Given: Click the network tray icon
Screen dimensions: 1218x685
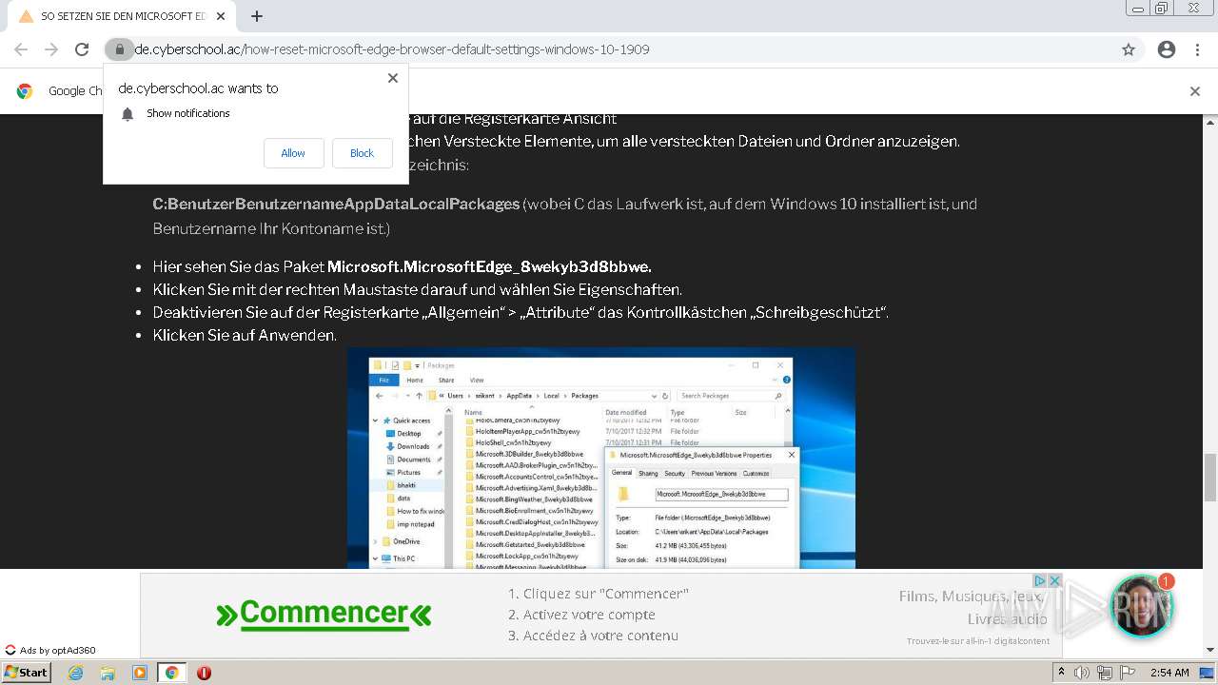Looking at the screenshot, I should (x=1104, y=673).
